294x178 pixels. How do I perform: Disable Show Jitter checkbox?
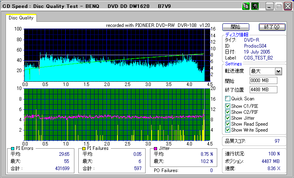pyautogui.click(x=228, y=118)
